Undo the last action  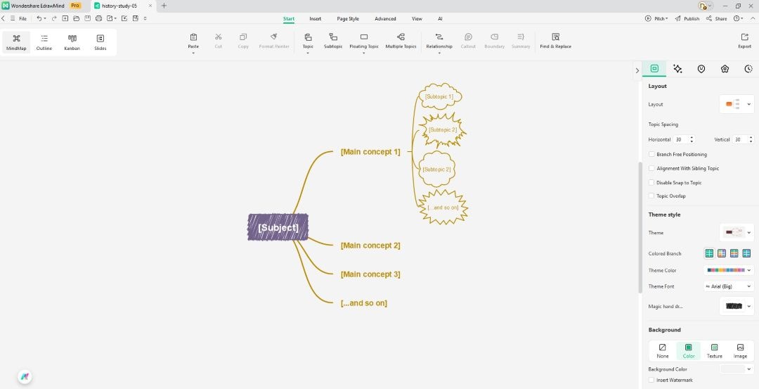pyautogui.click(x=39, y=18)
